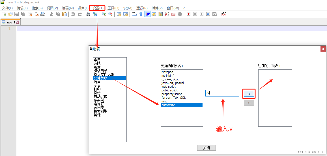Toggle synchronized vertical scrolling icon
The height and width of the screenshot is (156, 327).
pos(119,14)
